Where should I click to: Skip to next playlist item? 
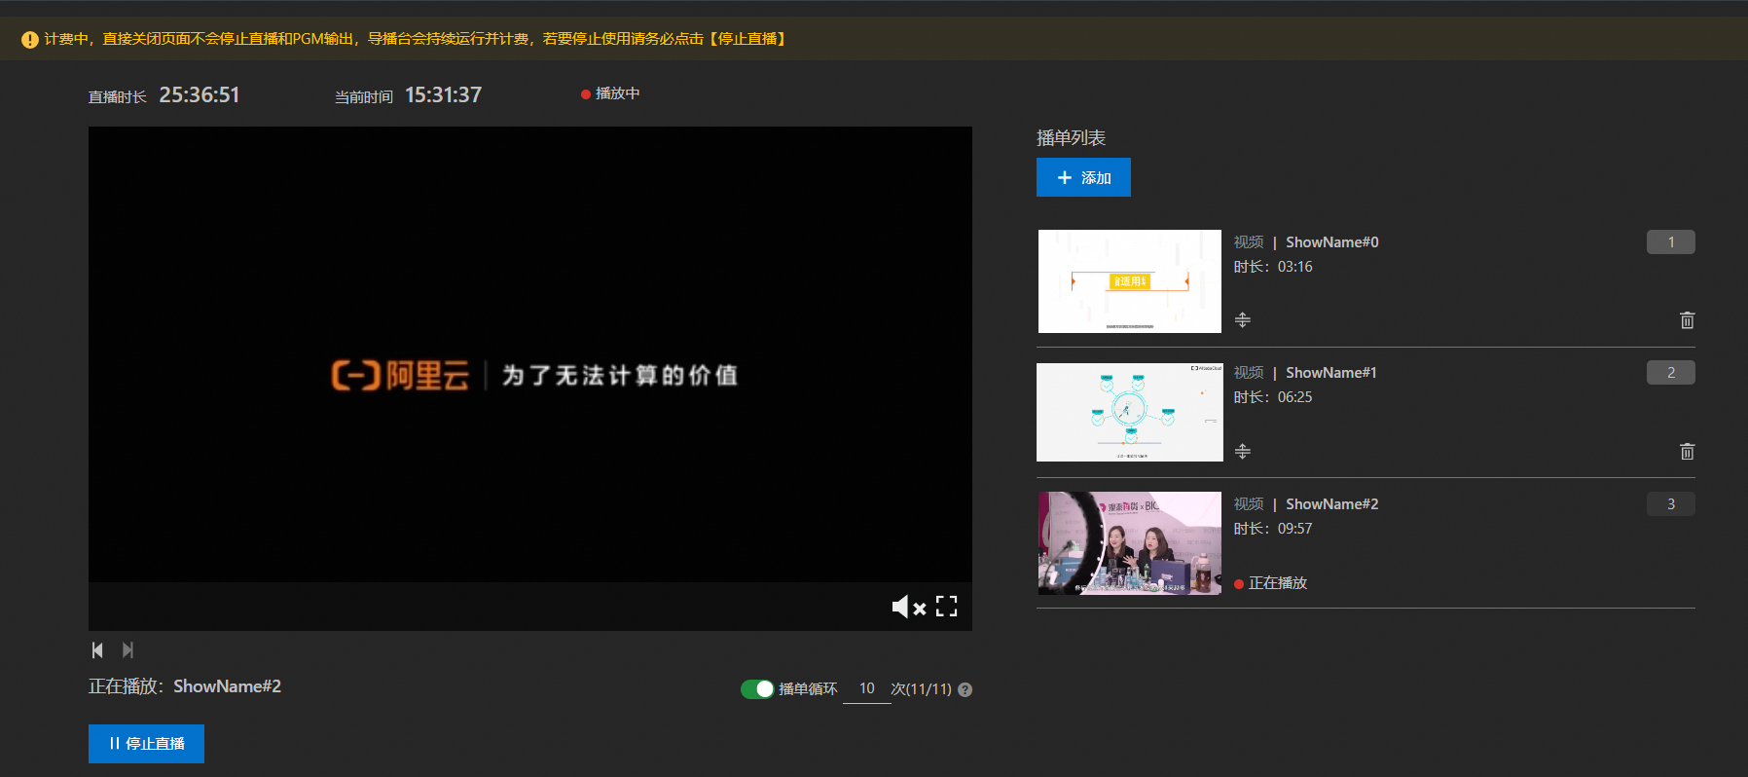tap(127, 649)
